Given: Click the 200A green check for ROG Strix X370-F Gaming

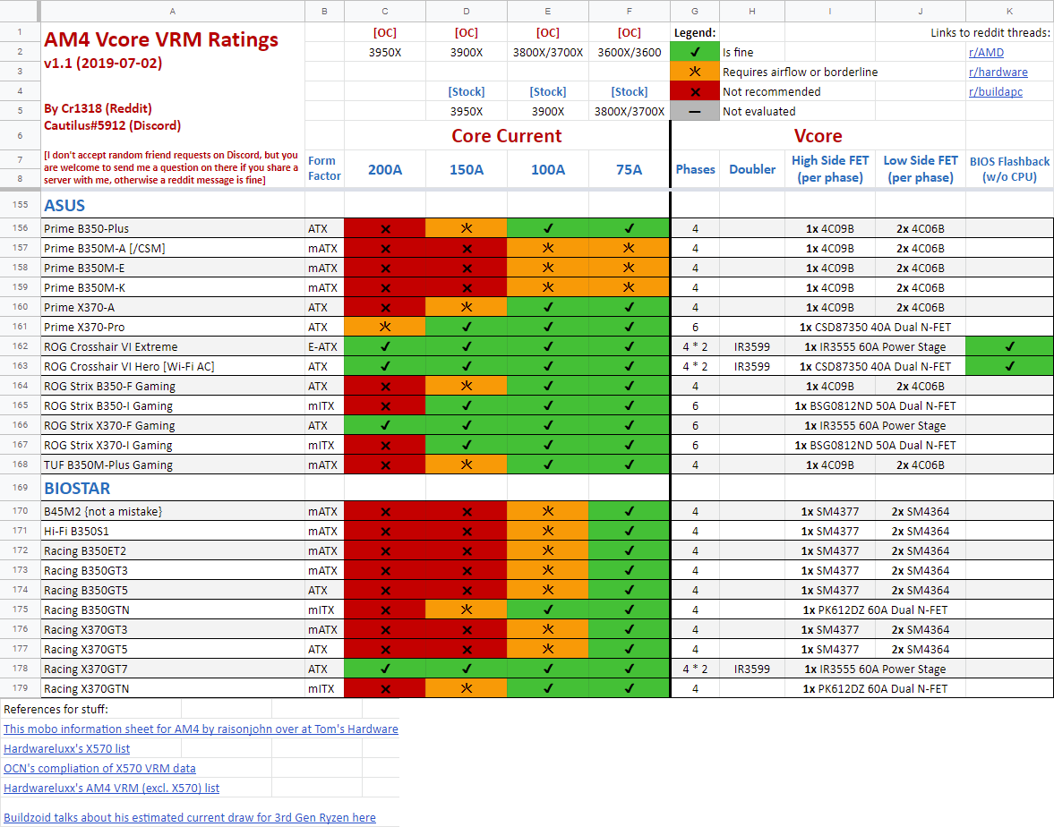Looking at the screenshot, I should [x=384, y=425].
